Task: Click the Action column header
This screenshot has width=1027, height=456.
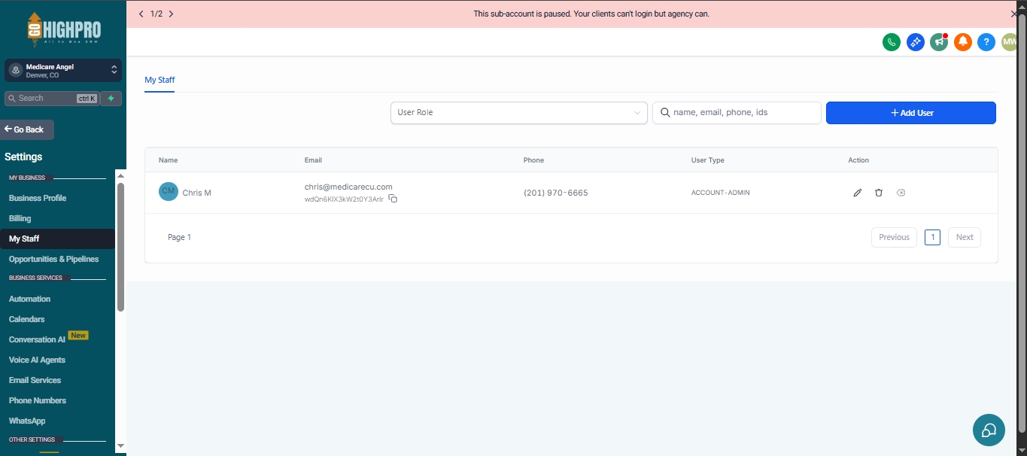Action: pos(858,160)
